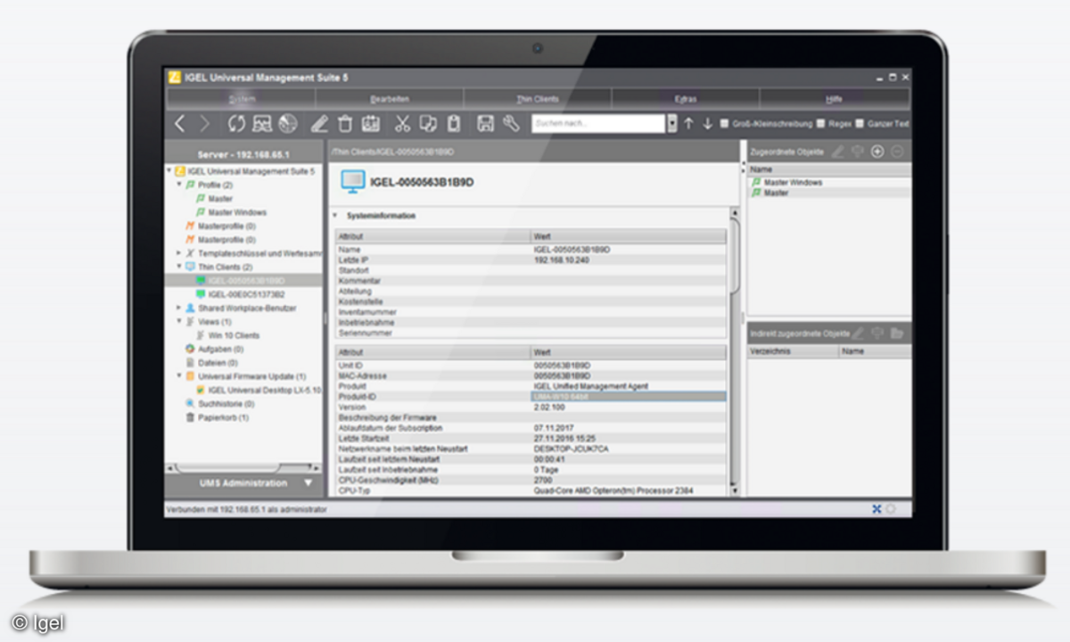Click the trash can delete icon in toolbar
The height and width of the screenshot is (642, 1070).
click(x=345, y=124)
